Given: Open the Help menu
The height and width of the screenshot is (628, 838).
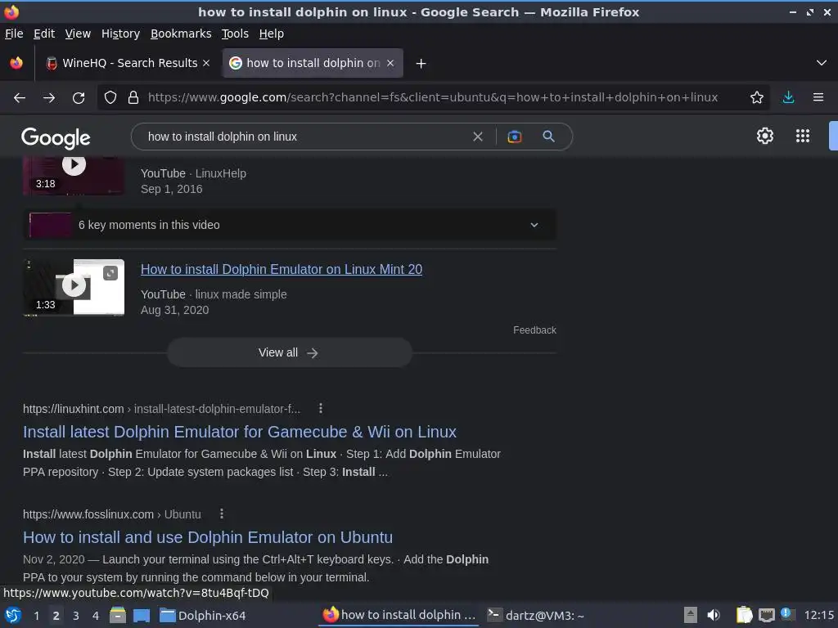Looking at the screenshot, I should click(x=272, y=34).
